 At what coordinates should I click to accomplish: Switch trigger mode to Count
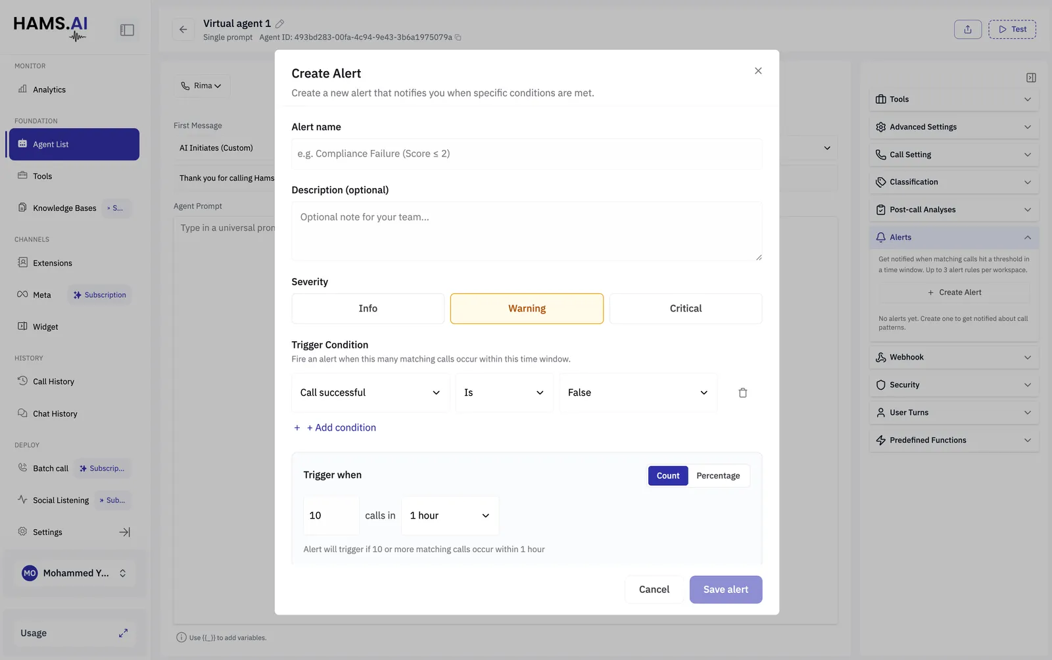pyautogui.click(x=668, y=476)
